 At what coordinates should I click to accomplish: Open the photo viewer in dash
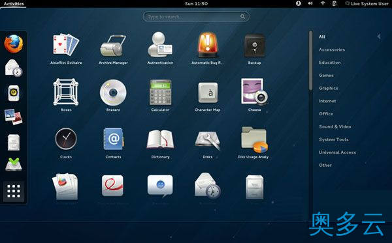tap(14, 117)
